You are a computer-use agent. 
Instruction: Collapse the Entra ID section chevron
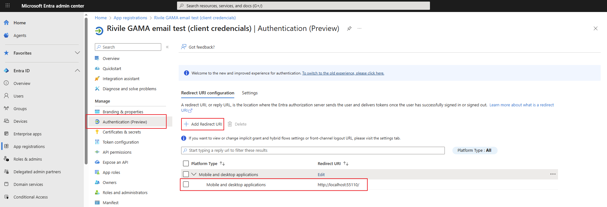(77, 70)
